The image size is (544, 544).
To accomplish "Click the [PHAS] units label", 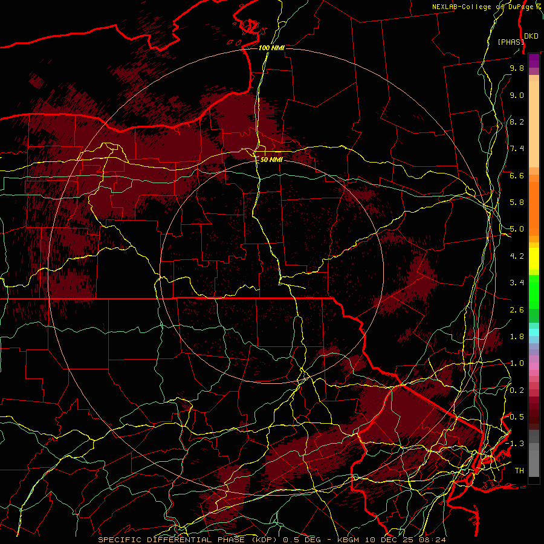I will pos(511,42).
